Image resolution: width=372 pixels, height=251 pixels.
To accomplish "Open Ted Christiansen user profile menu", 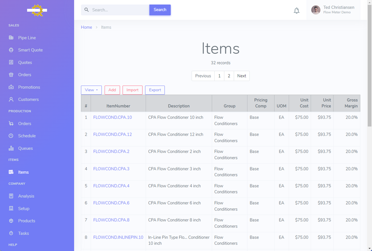I will click(333, 10).
